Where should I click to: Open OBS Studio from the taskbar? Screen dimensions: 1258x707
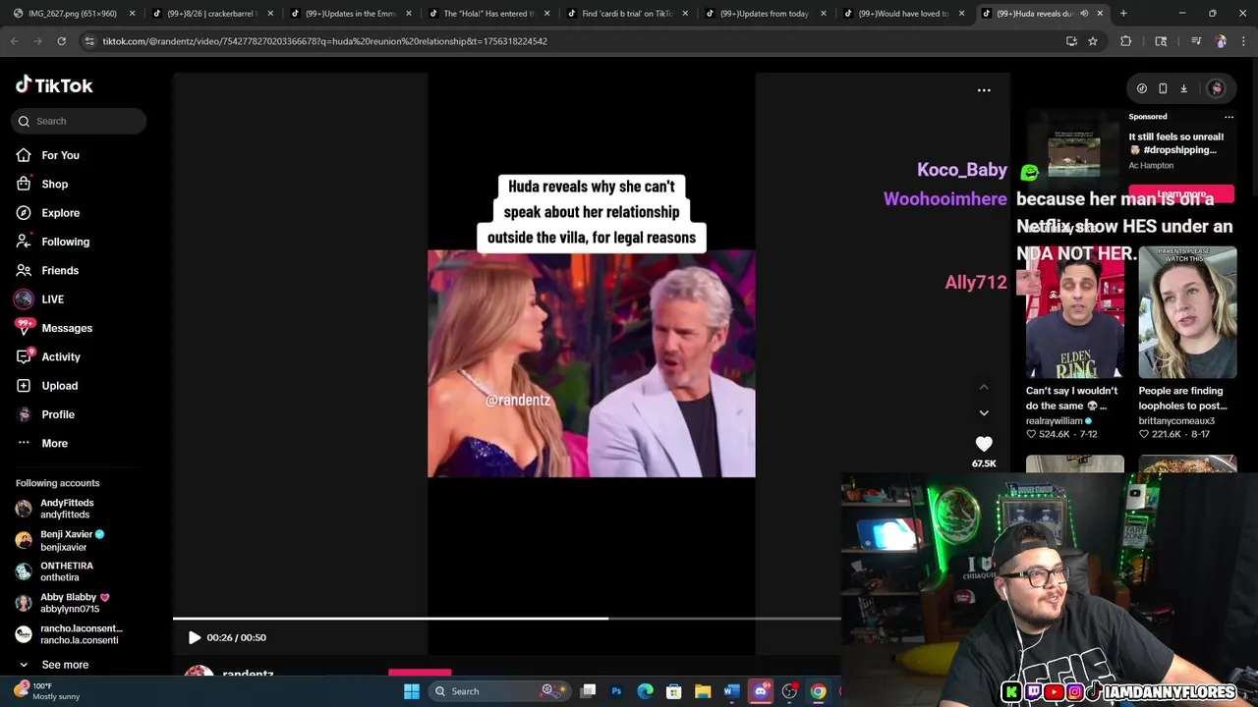click(x=789, y=691)
